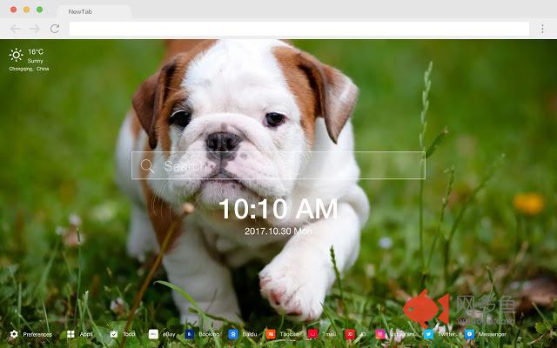Viewport: 557px width, 348px height.
Task: Open the Baidu shortcut icon
Action: coord(233,334)
